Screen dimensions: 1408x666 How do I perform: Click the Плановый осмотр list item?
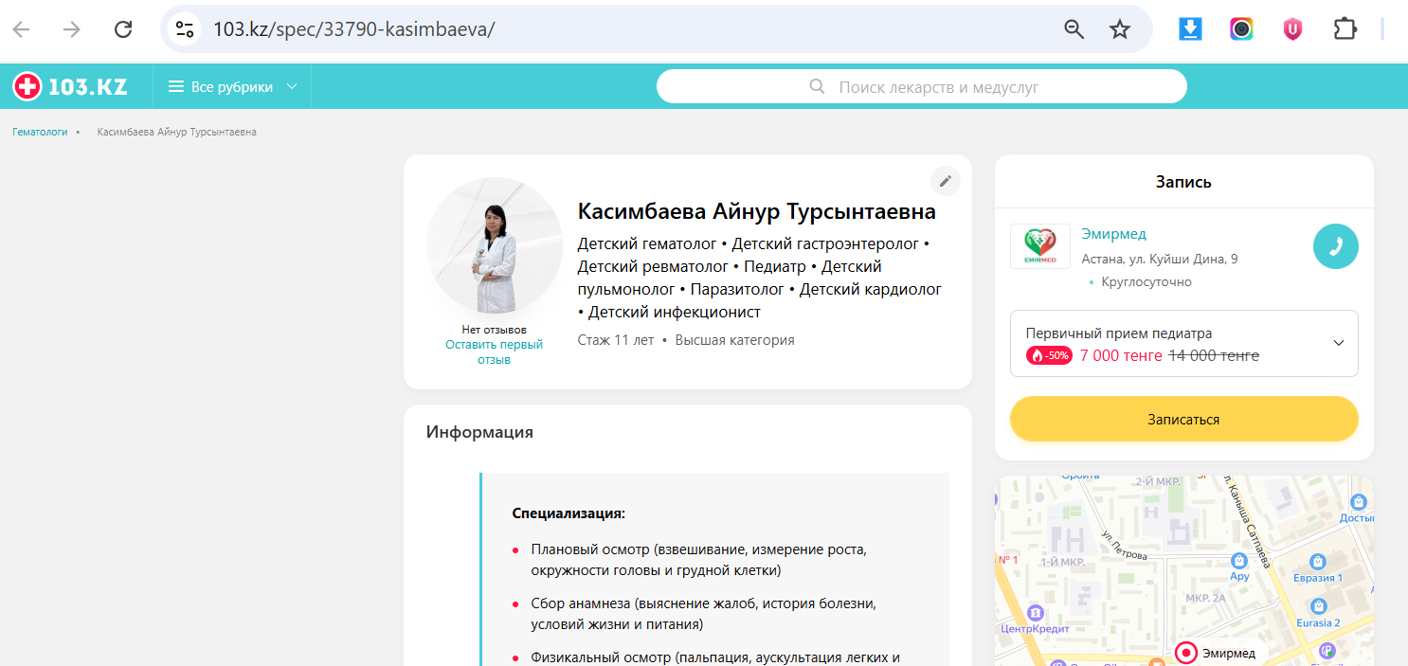click(699, 560)
